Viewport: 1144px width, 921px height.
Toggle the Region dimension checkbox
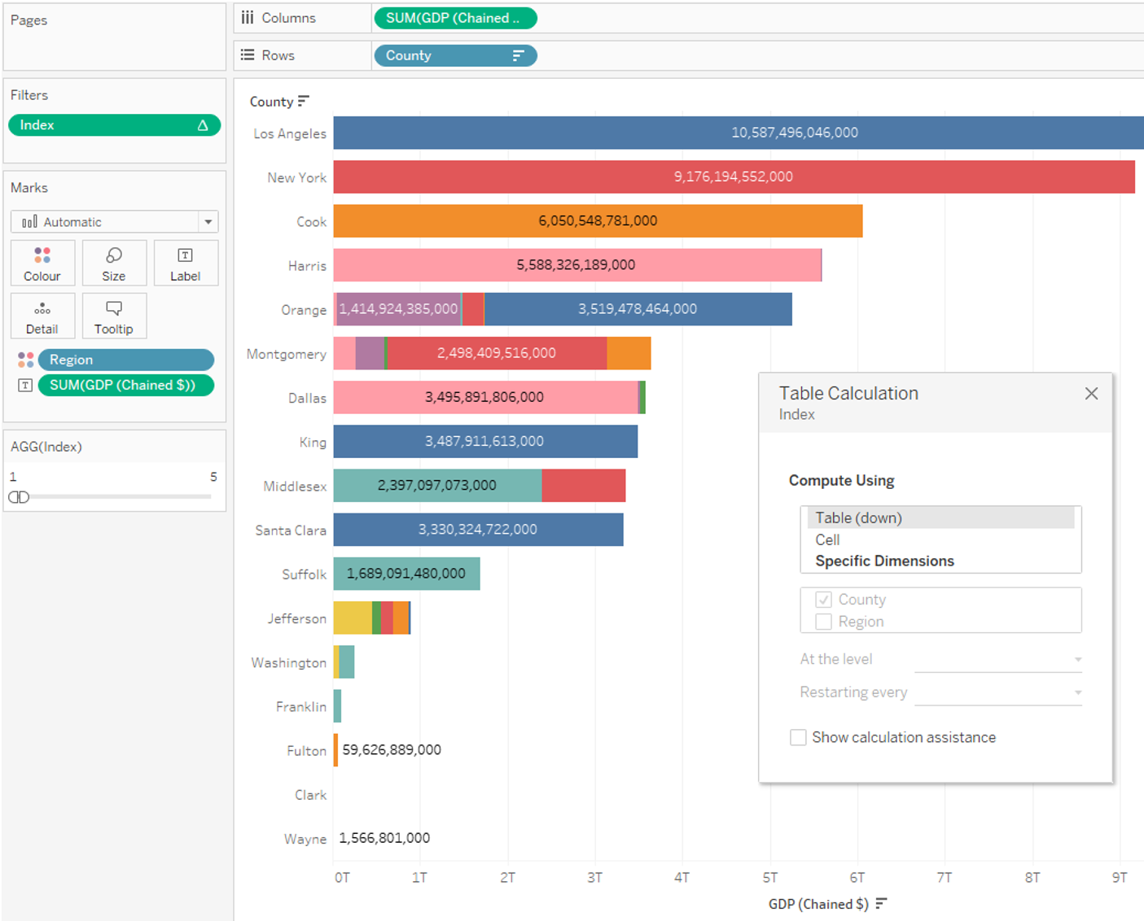tap(824, 622)
